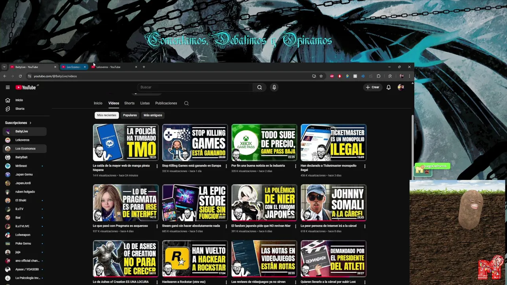Open the Ashes of Creation video thumbnail
The height and width of the screenshot is (285, 507).
tap(126, 259)
